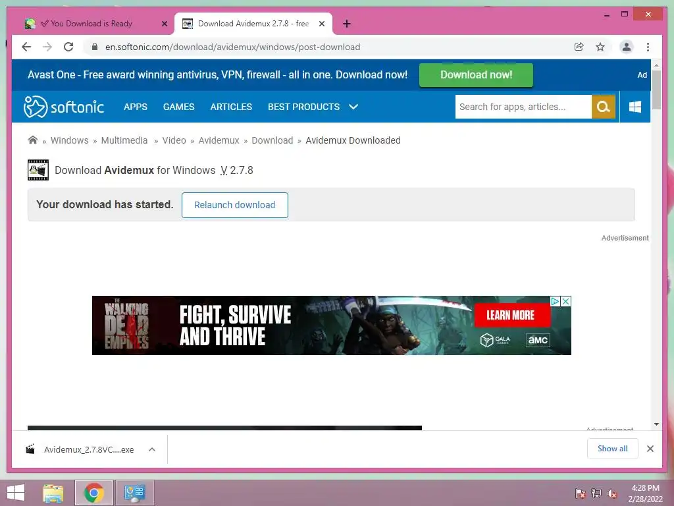Go to the home breadcrumb icon
This screenshot has height=506, width=674.
click(x=33, y=140)
